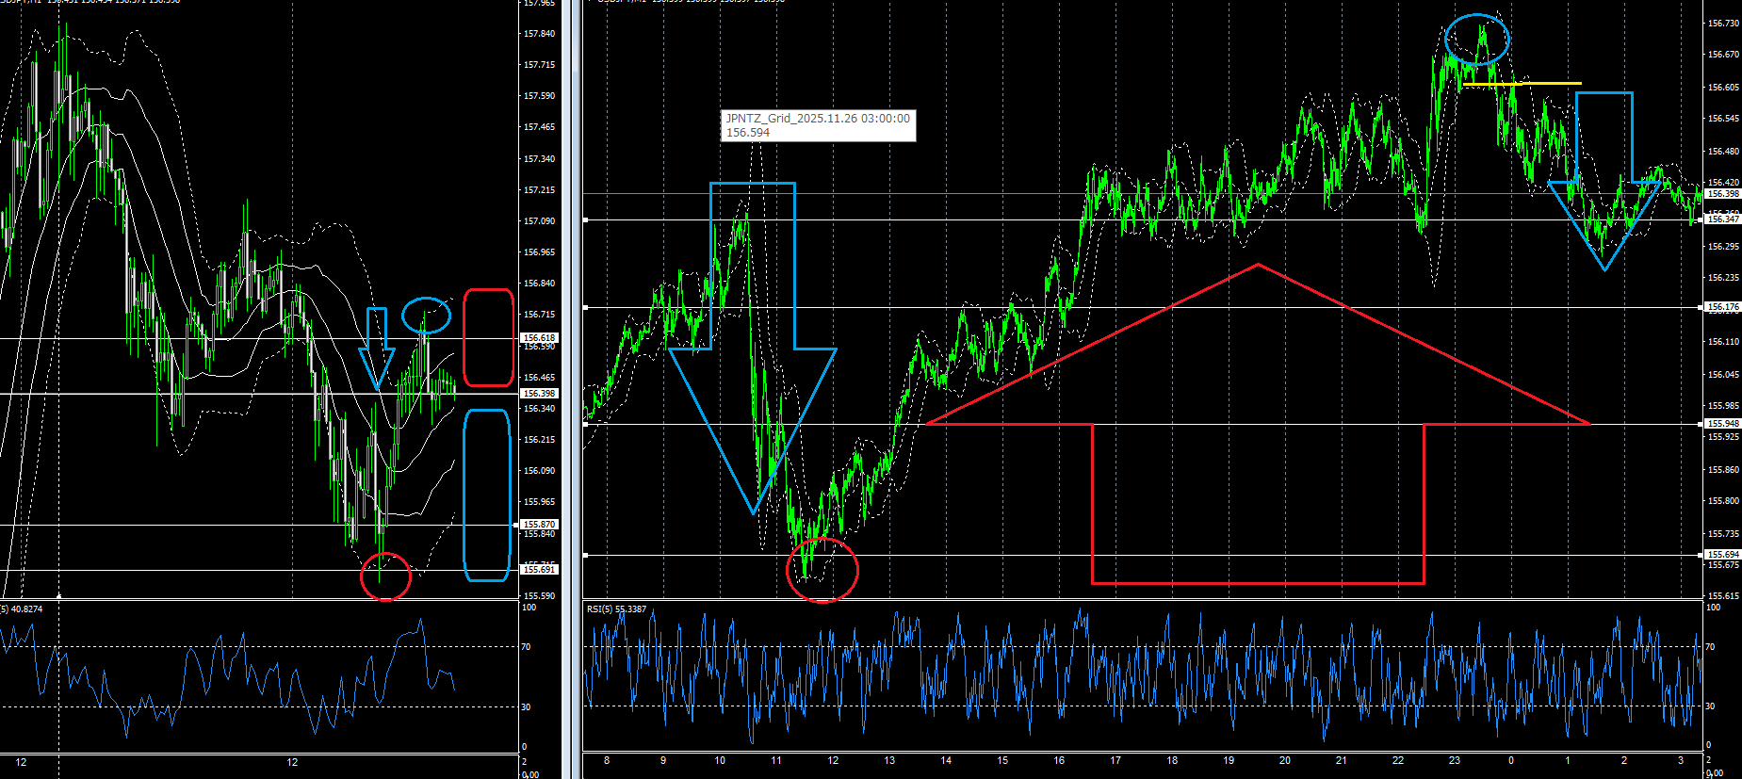Click the 156.176 price label on right axis
This screenshot has width=1742, height=779.
(x=1723, y=307)
